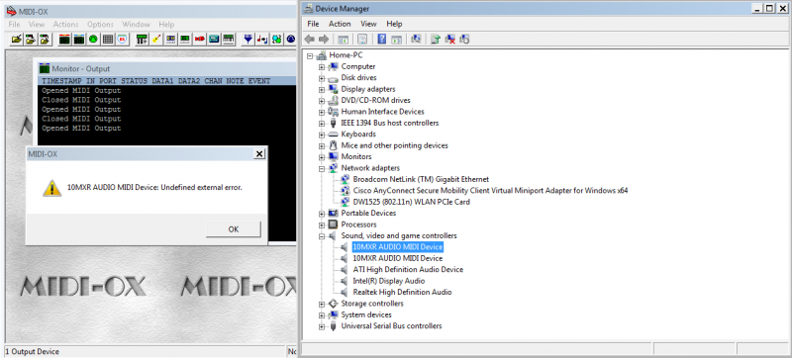Open the MIDI-OX Options menu
Screen dimensions: 792x358
100,24
